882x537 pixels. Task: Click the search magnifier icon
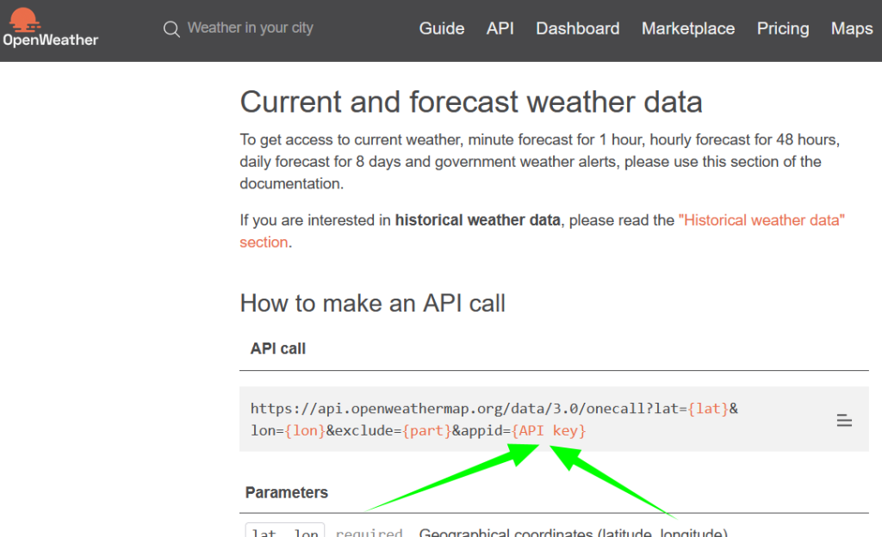click(171, 28)
